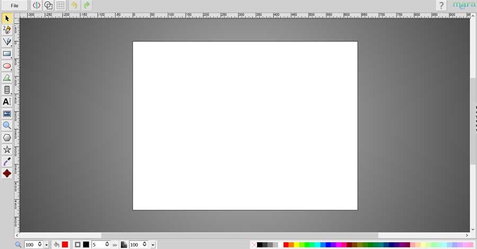Click the vertical scrollbar thumb
The image size is (477, 249).
click(473, 121)
